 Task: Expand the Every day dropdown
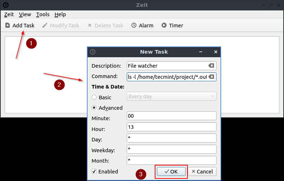(x=172, y=96)
